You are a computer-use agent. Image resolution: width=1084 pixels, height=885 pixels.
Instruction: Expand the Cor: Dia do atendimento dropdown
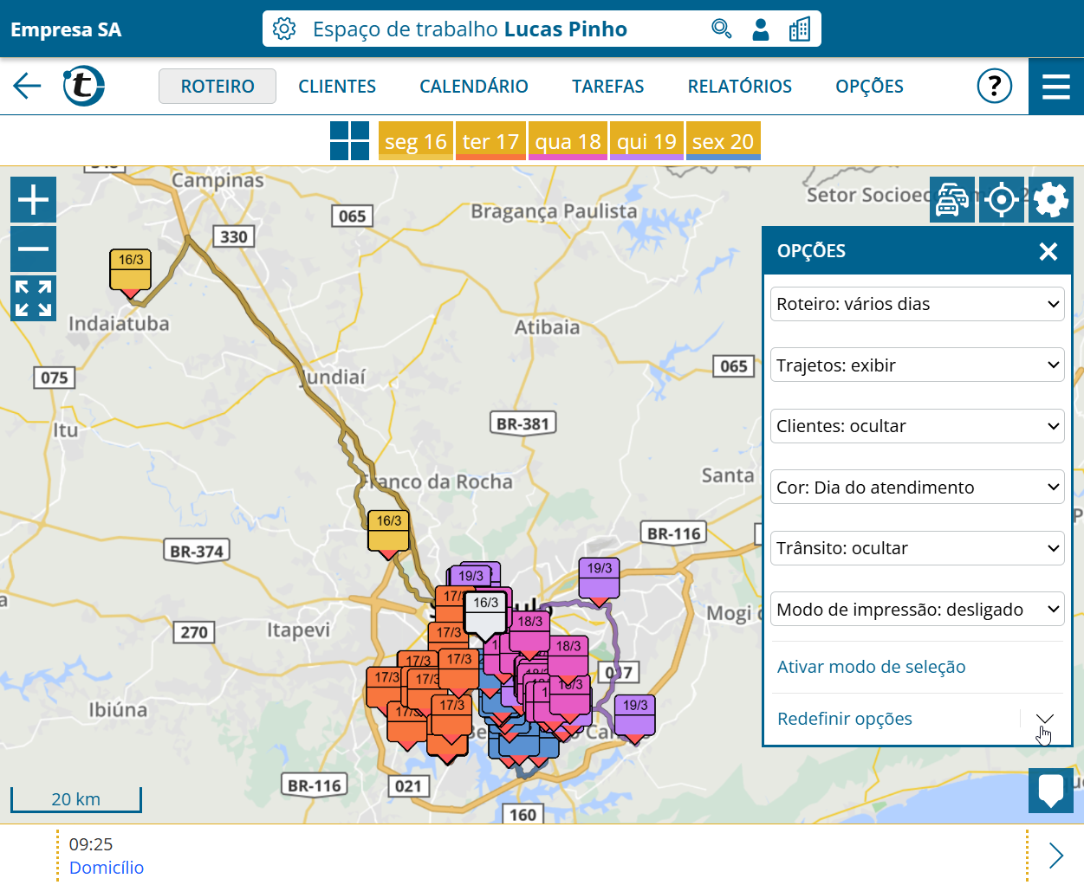(x=917, y=488)
